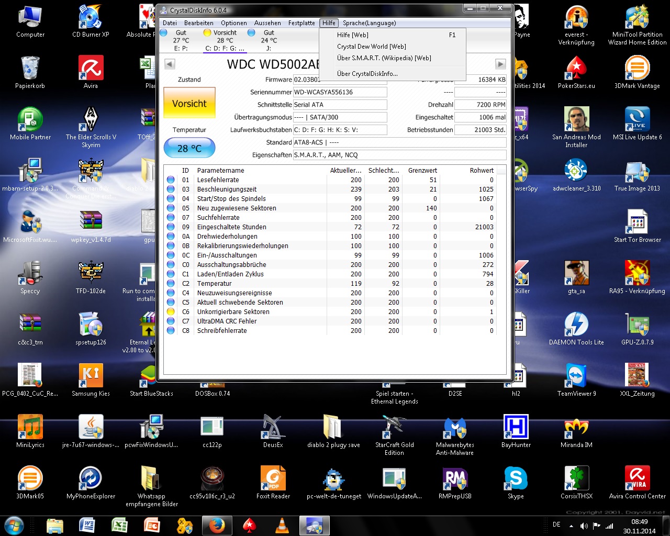Click the blue status icon of Lesefehlerrate
The image size is (670, 536).
[171, 180]
